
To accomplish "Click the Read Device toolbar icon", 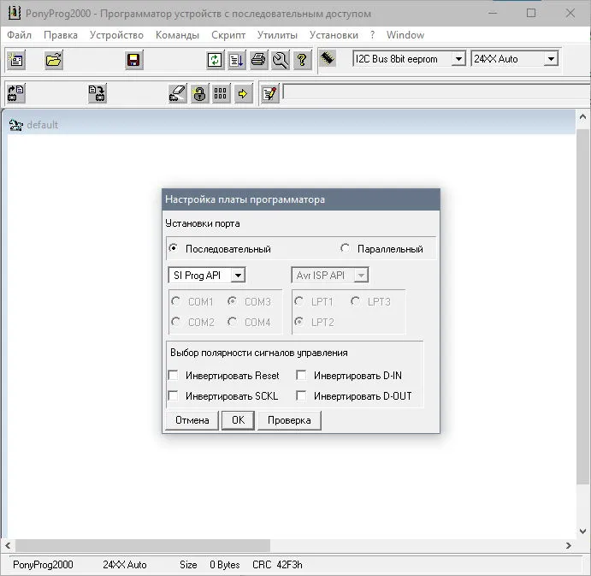I will [16, 93].
